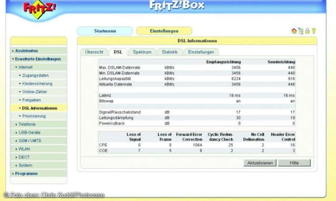Expand USB-Geräte in the sidebar
This screenshot has height=201, width=336.
39,133
